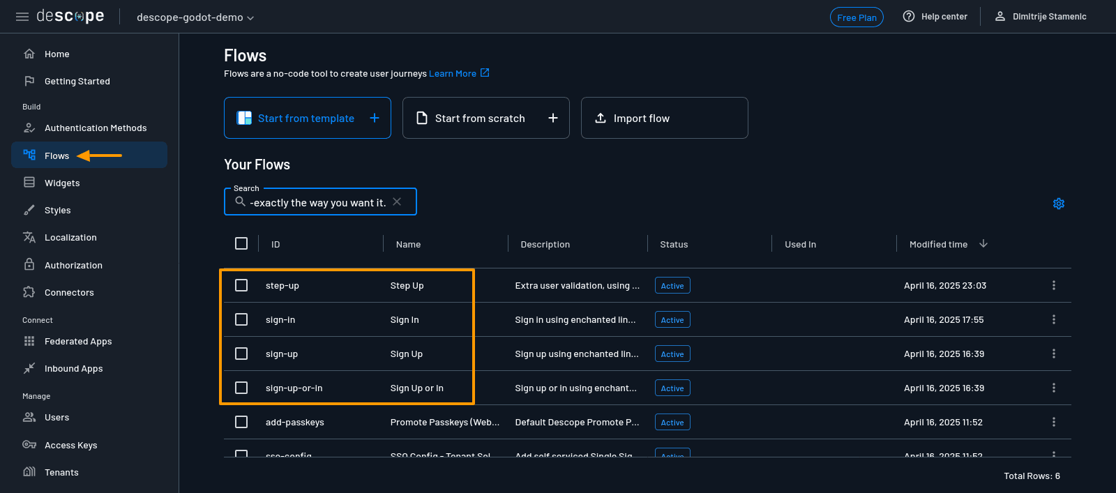Open Connectors from the sidebar
Screen dimensions: 1116x493
point(69,293)
